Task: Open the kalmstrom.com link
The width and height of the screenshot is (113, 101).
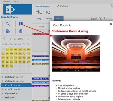Action: 43,6
